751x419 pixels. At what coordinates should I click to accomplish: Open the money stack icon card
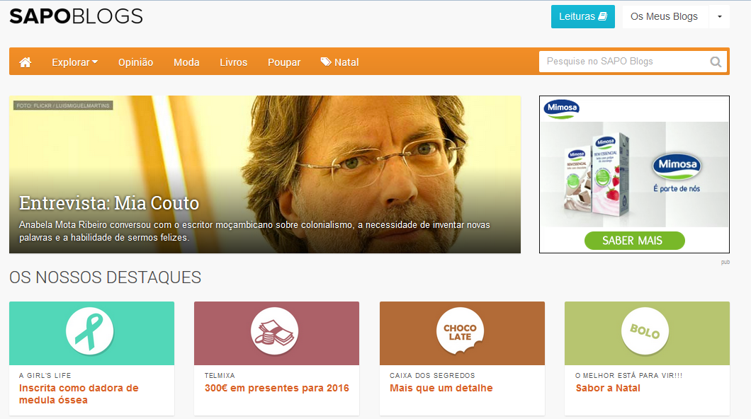click(x=275, y=331)
